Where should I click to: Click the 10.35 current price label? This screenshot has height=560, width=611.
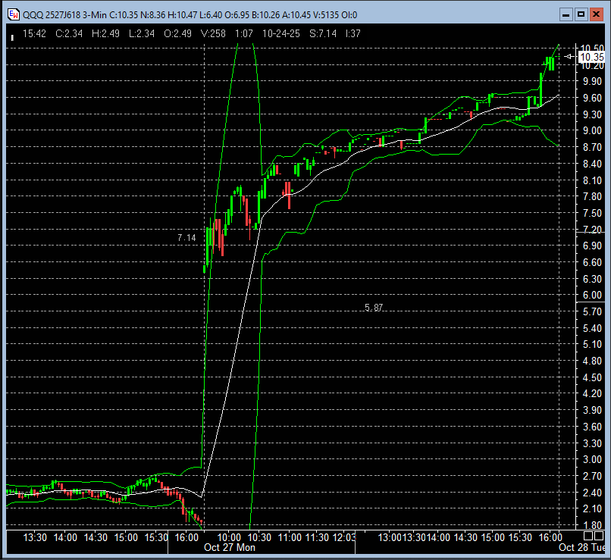592,57
